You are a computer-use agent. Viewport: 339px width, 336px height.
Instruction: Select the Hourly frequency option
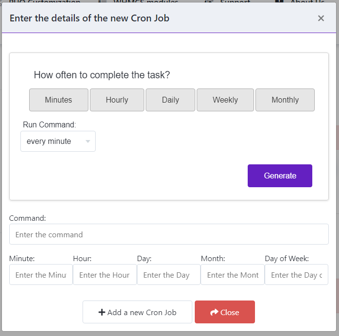pyautogui.click(x=117, y=100)
